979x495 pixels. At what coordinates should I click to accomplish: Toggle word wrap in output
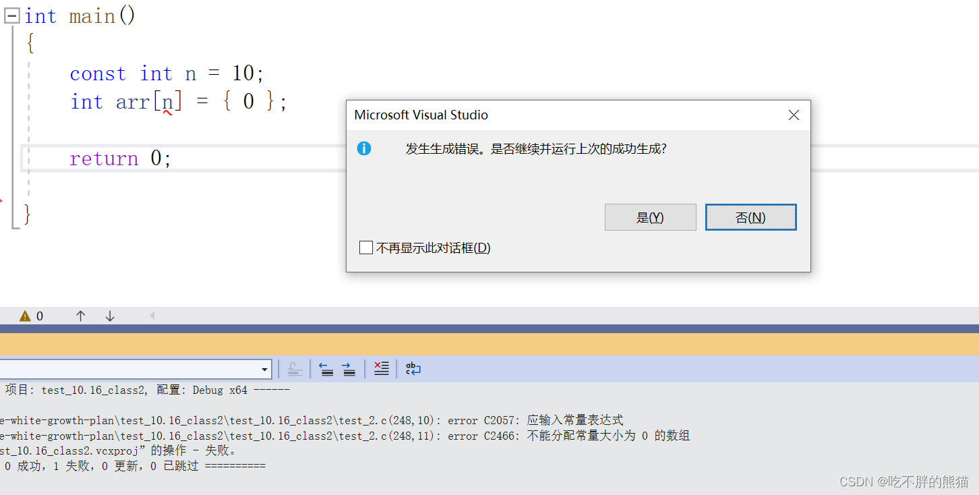tap(413, 369)
